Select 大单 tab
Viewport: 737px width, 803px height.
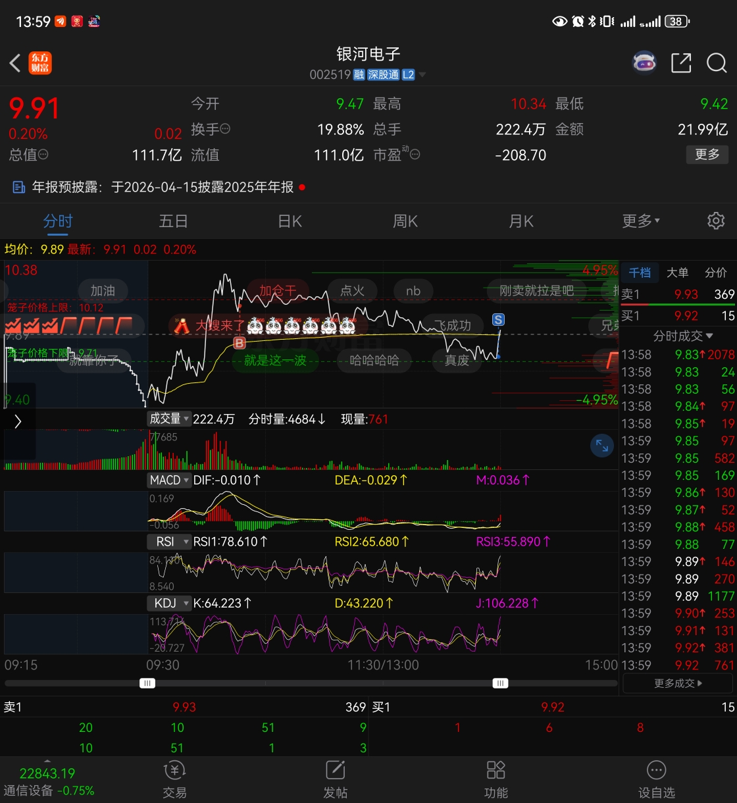click(678, 272)
